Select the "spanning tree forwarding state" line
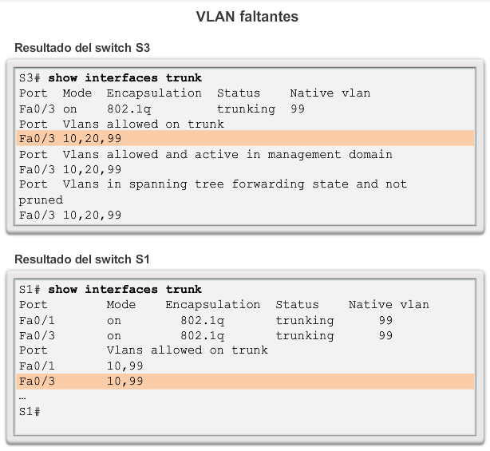Screen dimensions: 490x451 pyautogui.click(x=212, y=184)
